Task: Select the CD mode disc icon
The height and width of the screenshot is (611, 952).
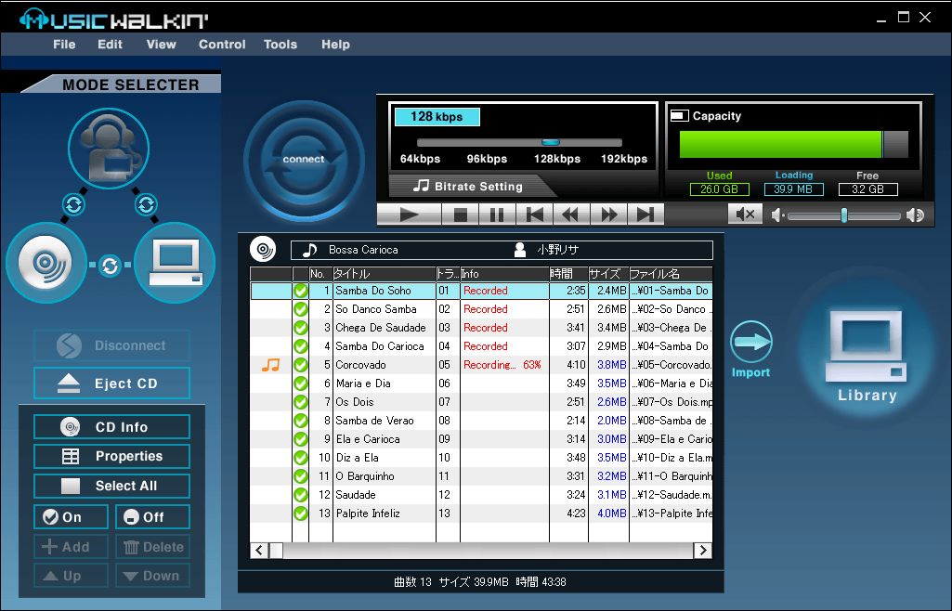Action: pyautogui.click(x=46, y=263)
